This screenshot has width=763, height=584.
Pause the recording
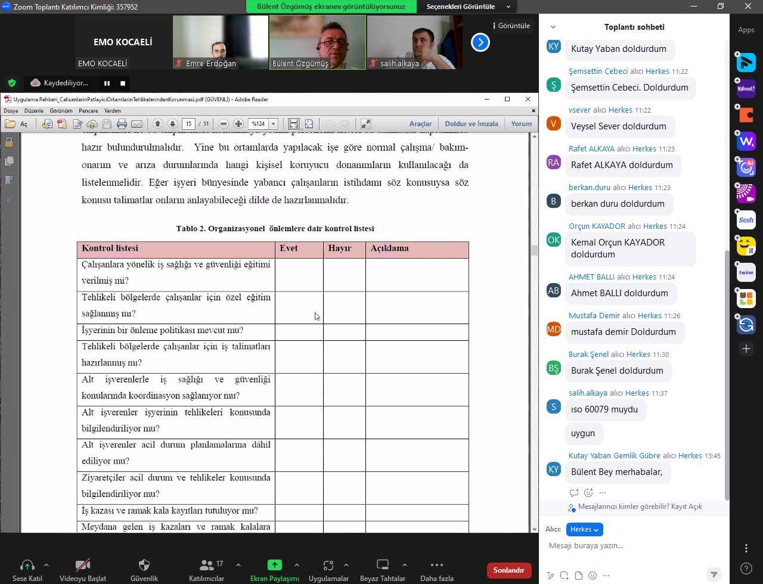click(x=107, y=83)
